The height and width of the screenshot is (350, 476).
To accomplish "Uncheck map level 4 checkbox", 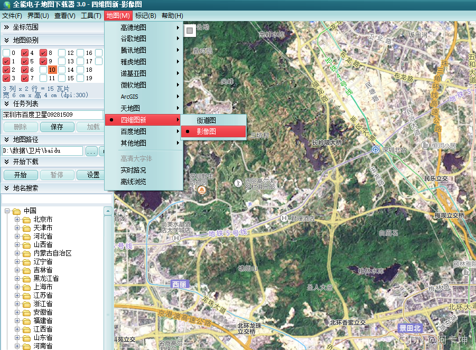I will [25, 53].
